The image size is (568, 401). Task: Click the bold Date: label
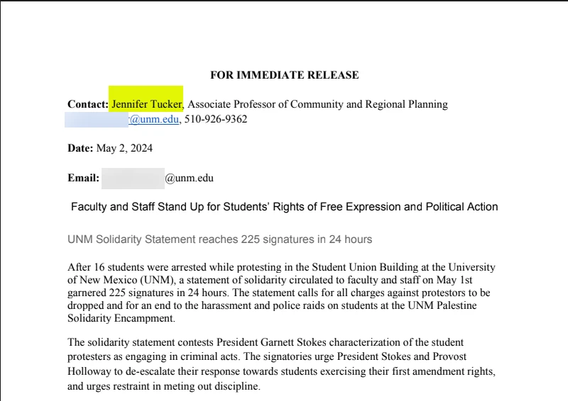80,148
